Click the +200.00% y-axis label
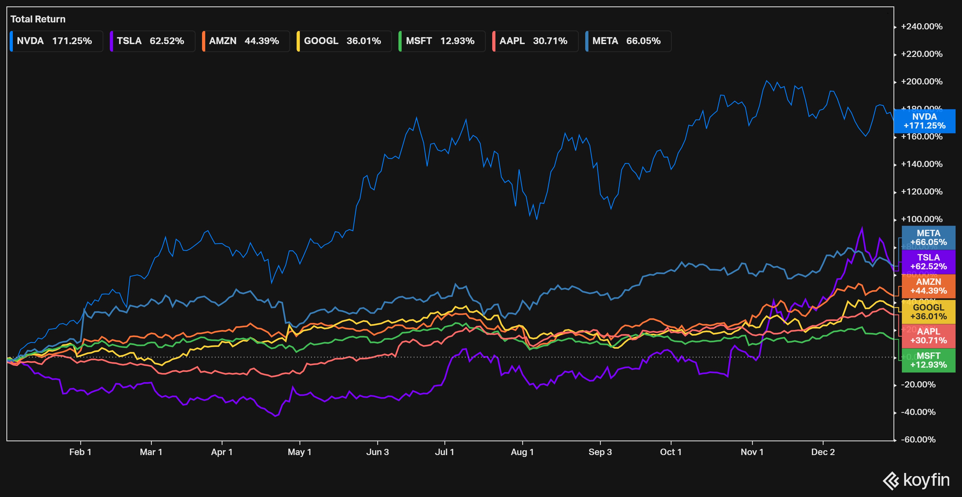Viewport: 962px width, 497px height. click(921, 81)
